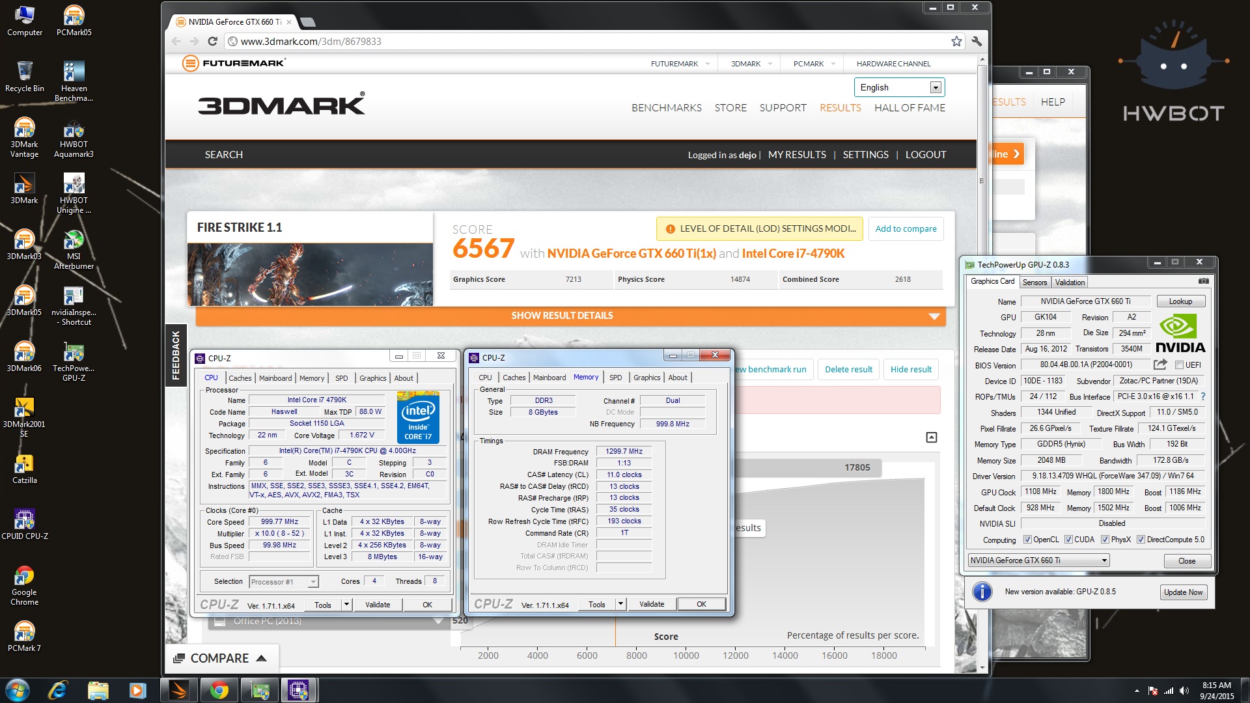Open the Mainboard tab in the CPU tab CPU-Z window
The height and width of the screenshot is (703, 1250).
275,378
